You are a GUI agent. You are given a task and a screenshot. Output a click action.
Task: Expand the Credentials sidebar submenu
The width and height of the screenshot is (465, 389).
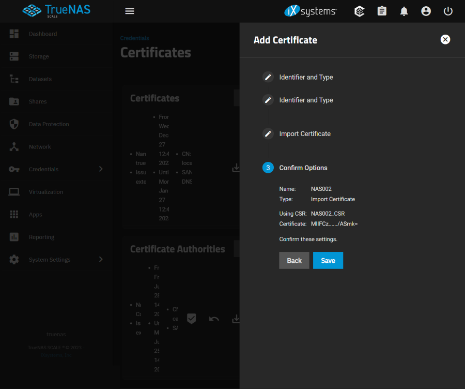point(100,169)
